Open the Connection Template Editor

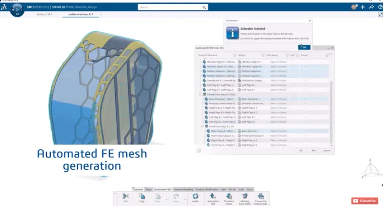tap(261, 199)
